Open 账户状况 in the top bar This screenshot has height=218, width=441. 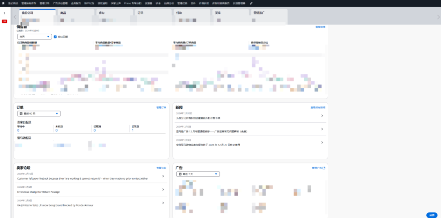tap(89, 3)
